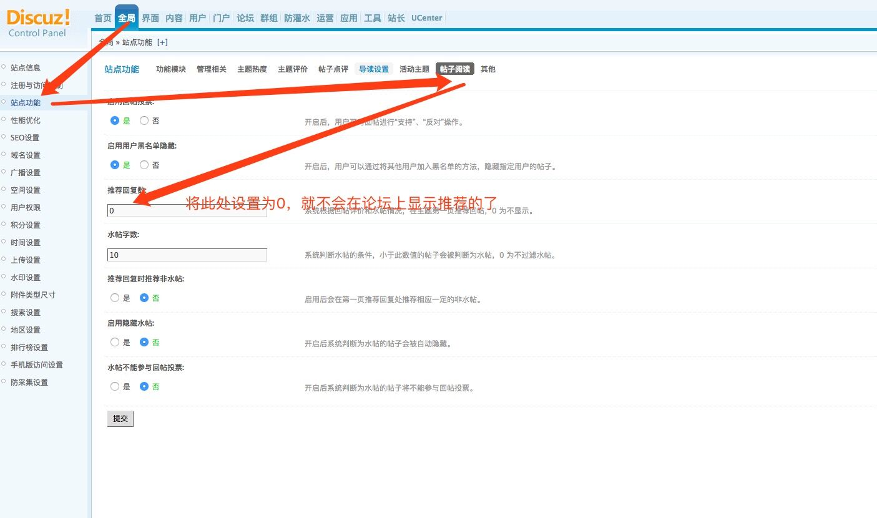
Task: Open 广播设置 in the sidebar
Action: pyautogui.click(x=26, y=173)
